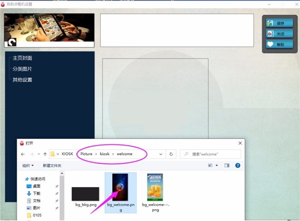Select 文档 in the navigation pane

tap(33, 200)
